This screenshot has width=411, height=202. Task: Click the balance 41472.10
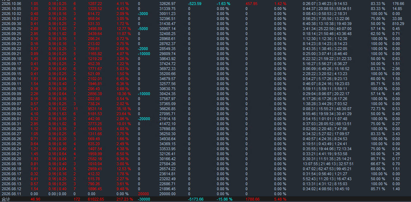(167, 124)
